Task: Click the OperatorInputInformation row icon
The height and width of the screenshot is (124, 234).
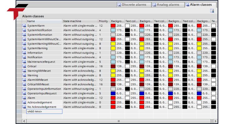Action: pyautogui.click(x=24, y=89)
